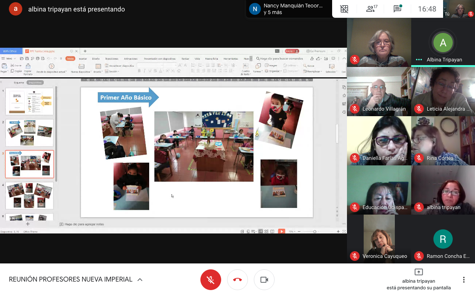Screen dimensions: 475x296
Task: Open the meeting chat icon
Action: pyautogui.click(x=397, y=9)
